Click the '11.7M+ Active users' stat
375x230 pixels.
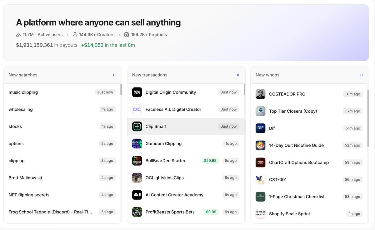click(39, 35)
